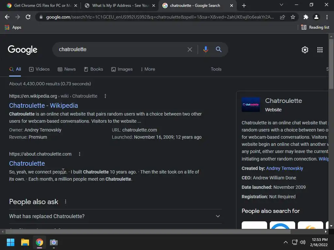
Task: Submit search with the magnifier icon
Action: pos(219,49)
